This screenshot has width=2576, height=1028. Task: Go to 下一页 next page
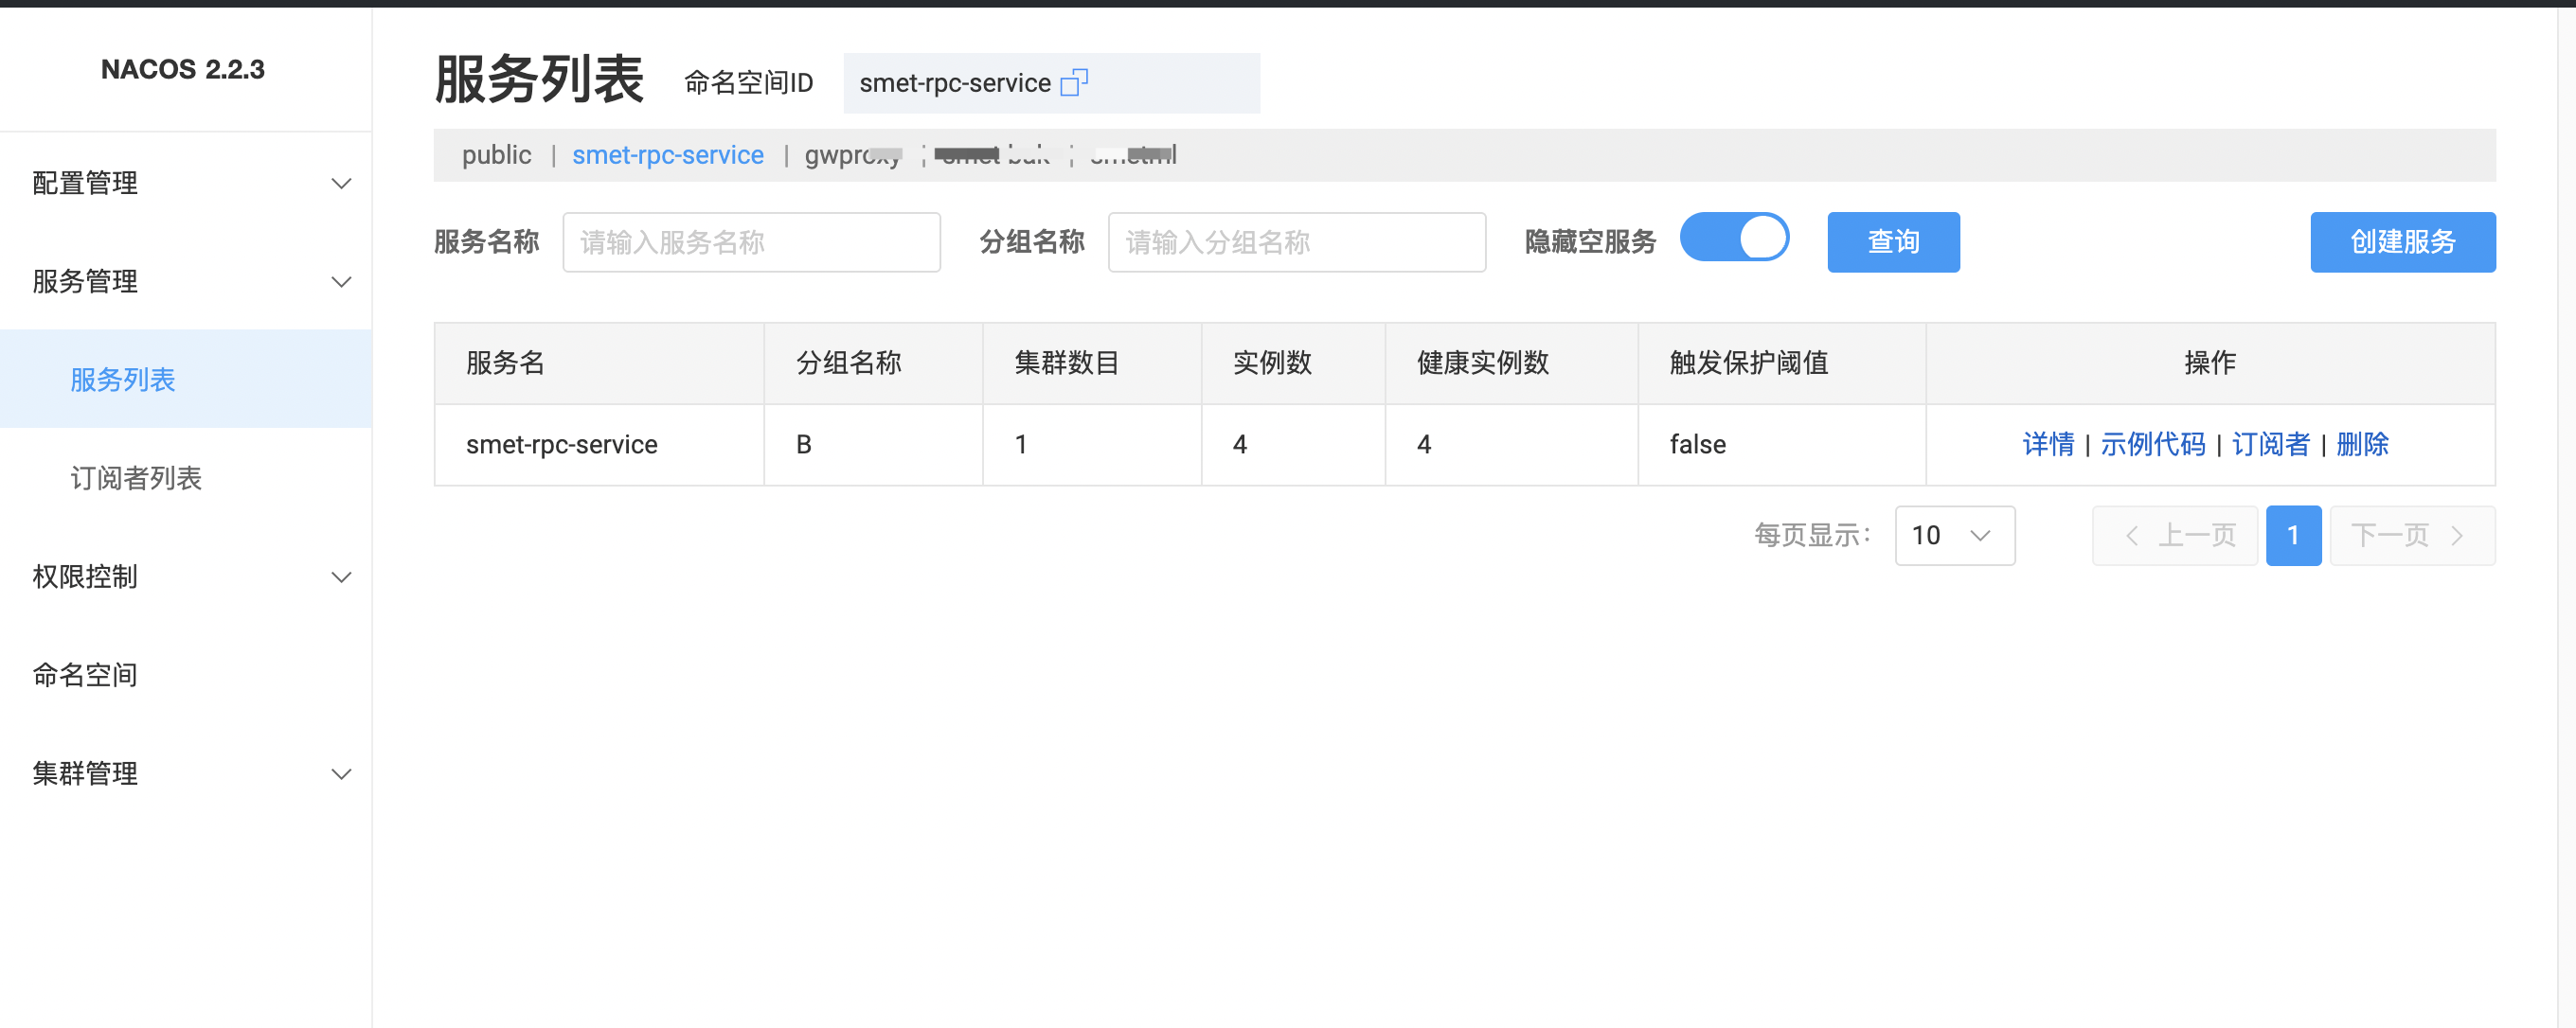2412,536
